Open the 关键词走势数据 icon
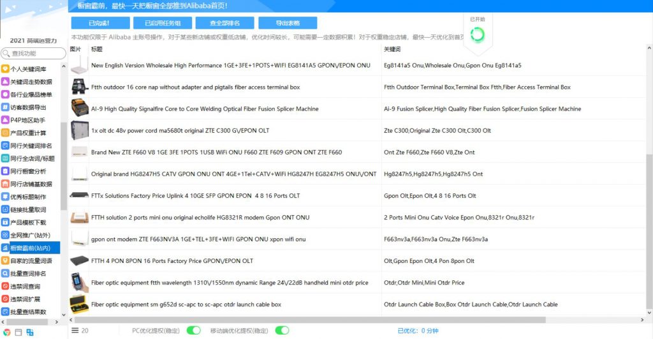 [5, 82]
